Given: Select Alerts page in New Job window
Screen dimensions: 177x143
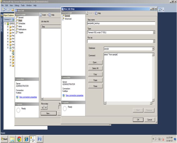Looking at the screenshot, I should pyautogui.click(x=20, y=27).
